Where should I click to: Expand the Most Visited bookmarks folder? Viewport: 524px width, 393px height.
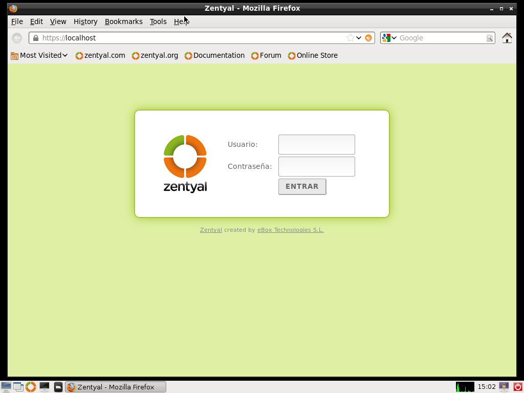39,55
